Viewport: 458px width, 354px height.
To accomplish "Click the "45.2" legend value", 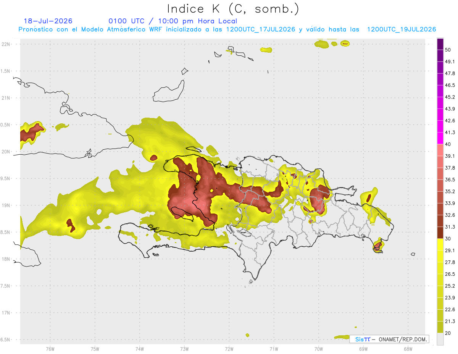I will click(x=450, y=97).
